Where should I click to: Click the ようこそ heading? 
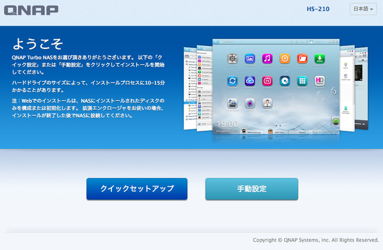(x=38, y=44)
